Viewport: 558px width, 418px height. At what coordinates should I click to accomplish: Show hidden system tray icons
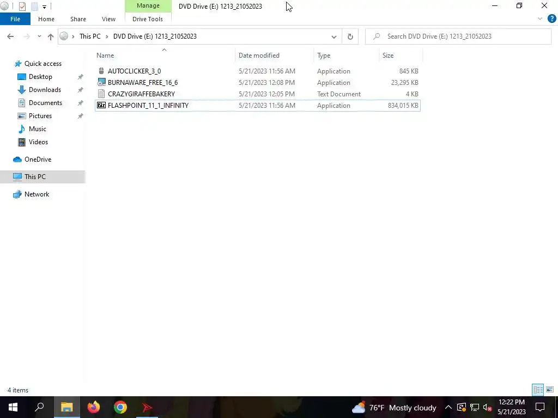(x=448, y=407)
